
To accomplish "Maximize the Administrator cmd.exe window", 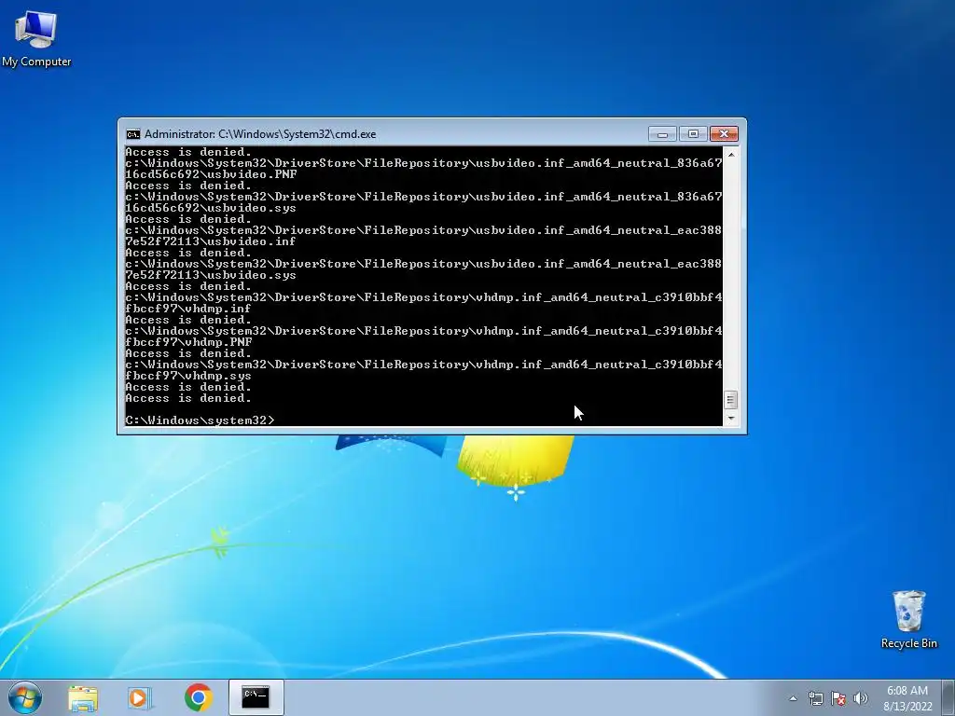I will [693, 134].
